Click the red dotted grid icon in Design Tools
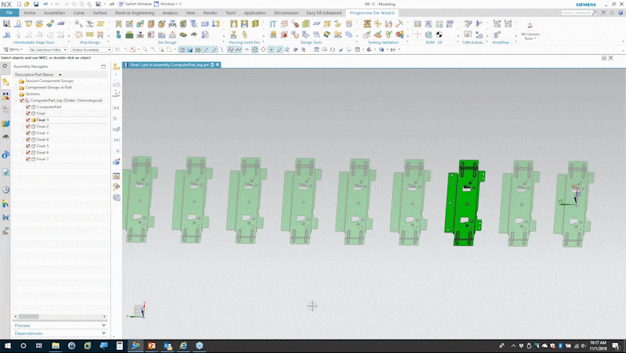Screen dimensions: 626x353 tap(284, 24)
